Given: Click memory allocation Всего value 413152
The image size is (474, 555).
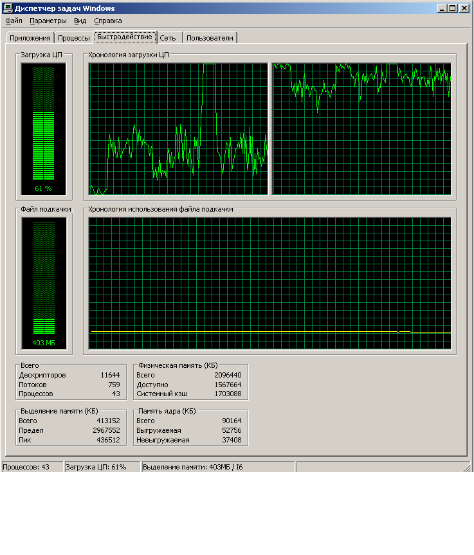Looking at the screenshot, I should pos(108,421).
